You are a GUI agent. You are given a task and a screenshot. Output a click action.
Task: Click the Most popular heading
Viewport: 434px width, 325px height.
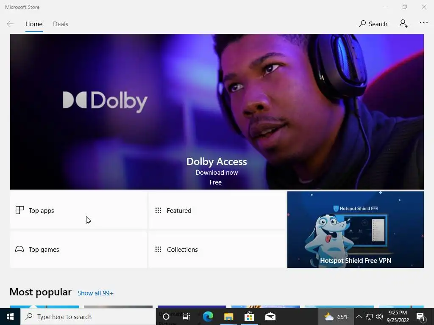[x=40, y=292]
